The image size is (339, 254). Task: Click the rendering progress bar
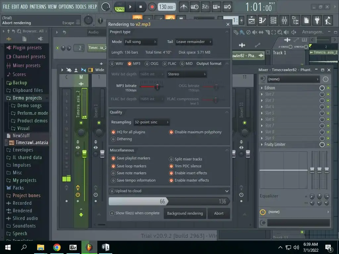[169, 201]
